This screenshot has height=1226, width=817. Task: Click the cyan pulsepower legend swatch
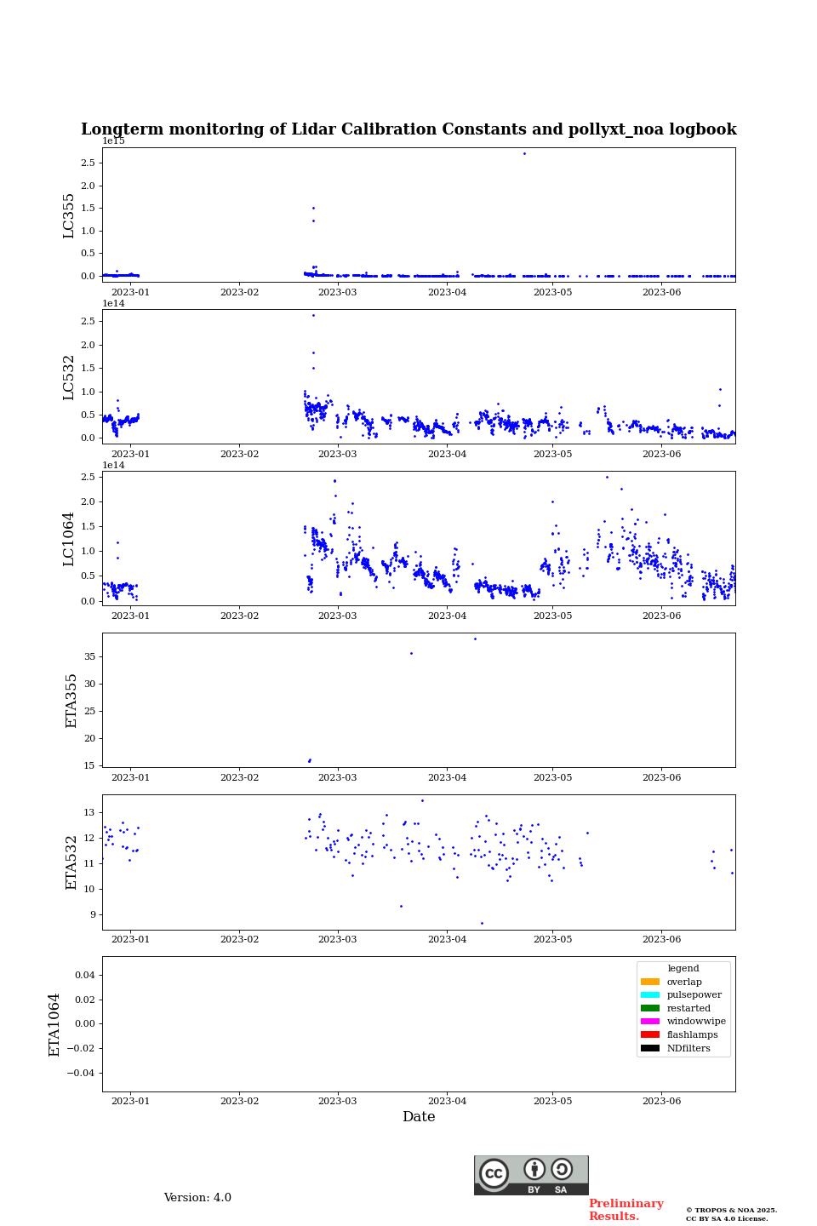[650, 995]
